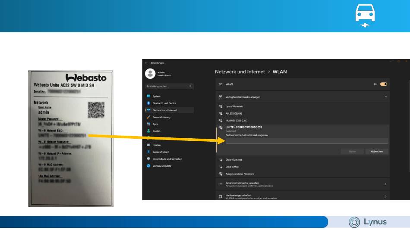The image size is (410, 230).
Task: Click the Wi-Fi icon of Diala-Office
Action: coord(221,167)
